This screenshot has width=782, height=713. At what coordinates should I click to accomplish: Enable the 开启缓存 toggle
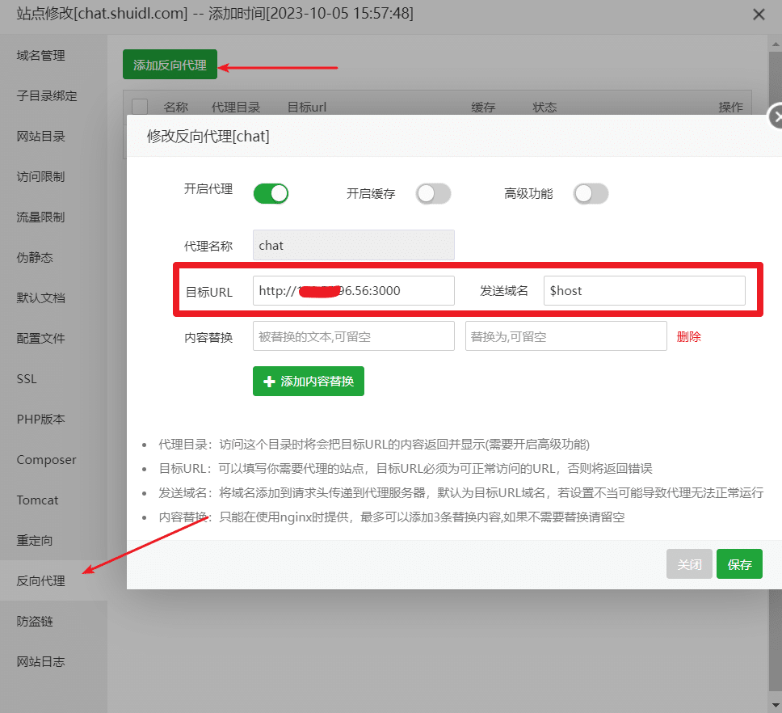(x=433, y=193)
